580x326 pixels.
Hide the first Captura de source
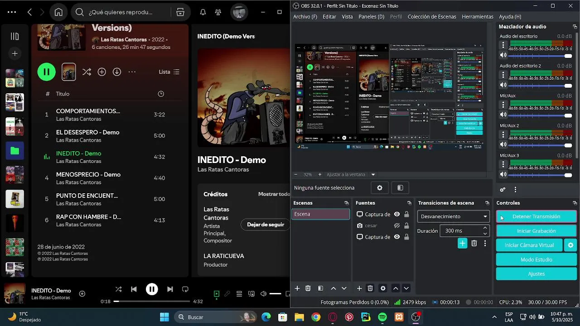397,214
